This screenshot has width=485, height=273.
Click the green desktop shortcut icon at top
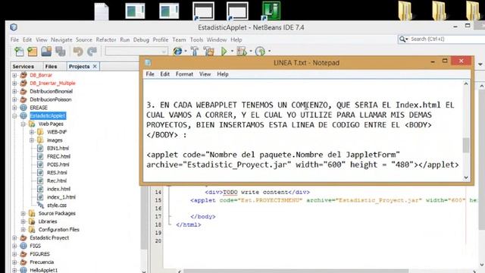271,11
